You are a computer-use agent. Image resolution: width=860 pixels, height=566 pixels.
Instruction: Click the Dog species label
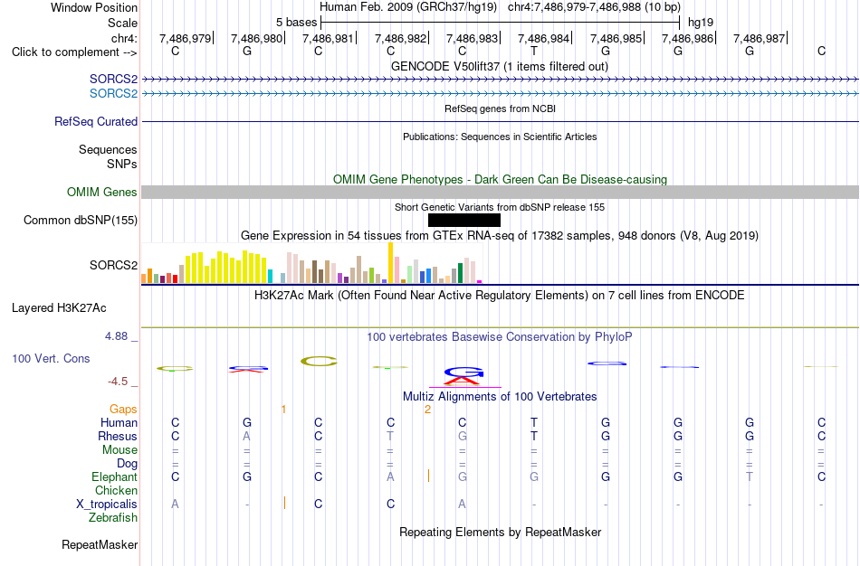[x=127, y=464]
